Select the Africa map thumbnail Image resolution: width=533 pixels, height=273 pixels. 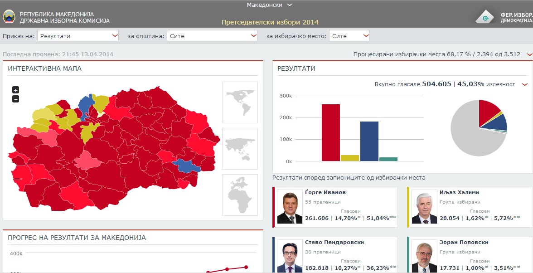[x=240, y=195]
